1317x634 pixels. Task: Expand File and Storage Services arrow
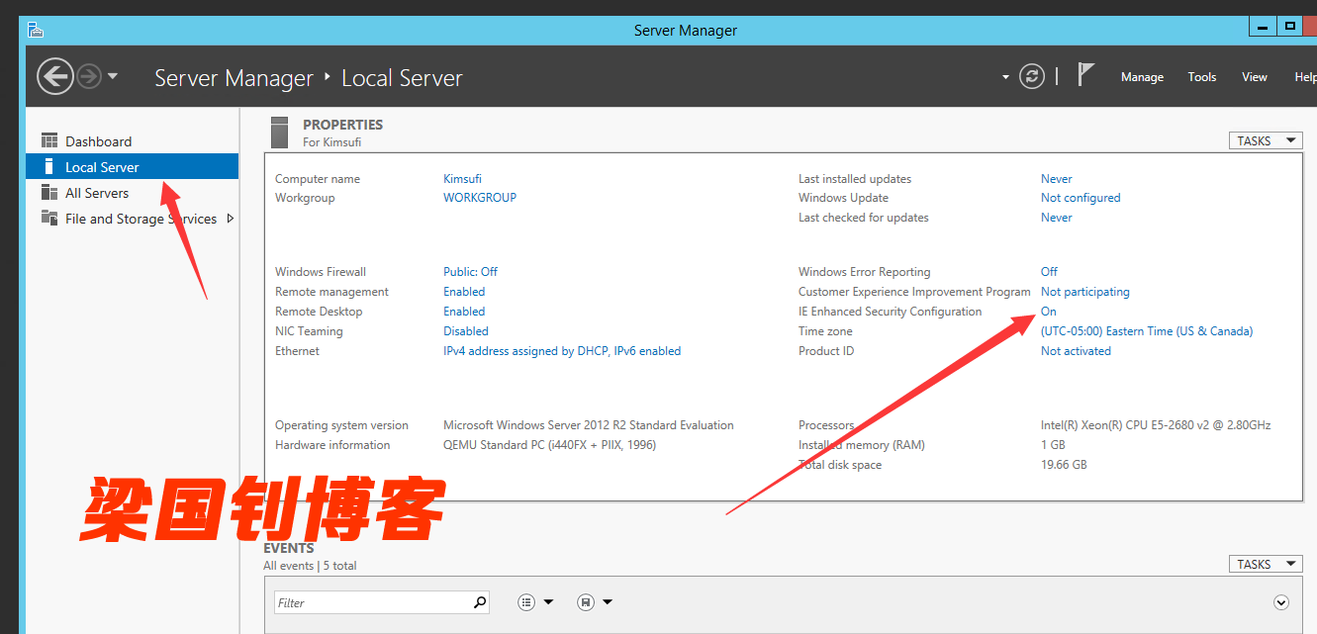coord(231,219)
